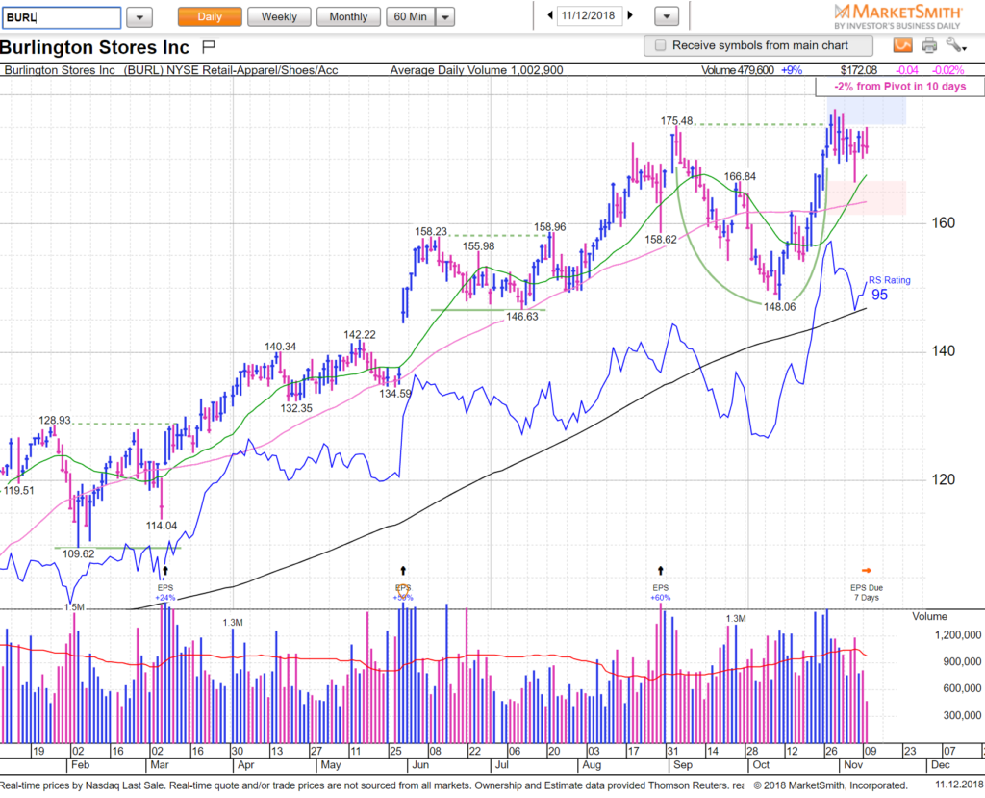Click the Jun month label on time axis
The width and height of the screenshot is (985, 798).
420,765
